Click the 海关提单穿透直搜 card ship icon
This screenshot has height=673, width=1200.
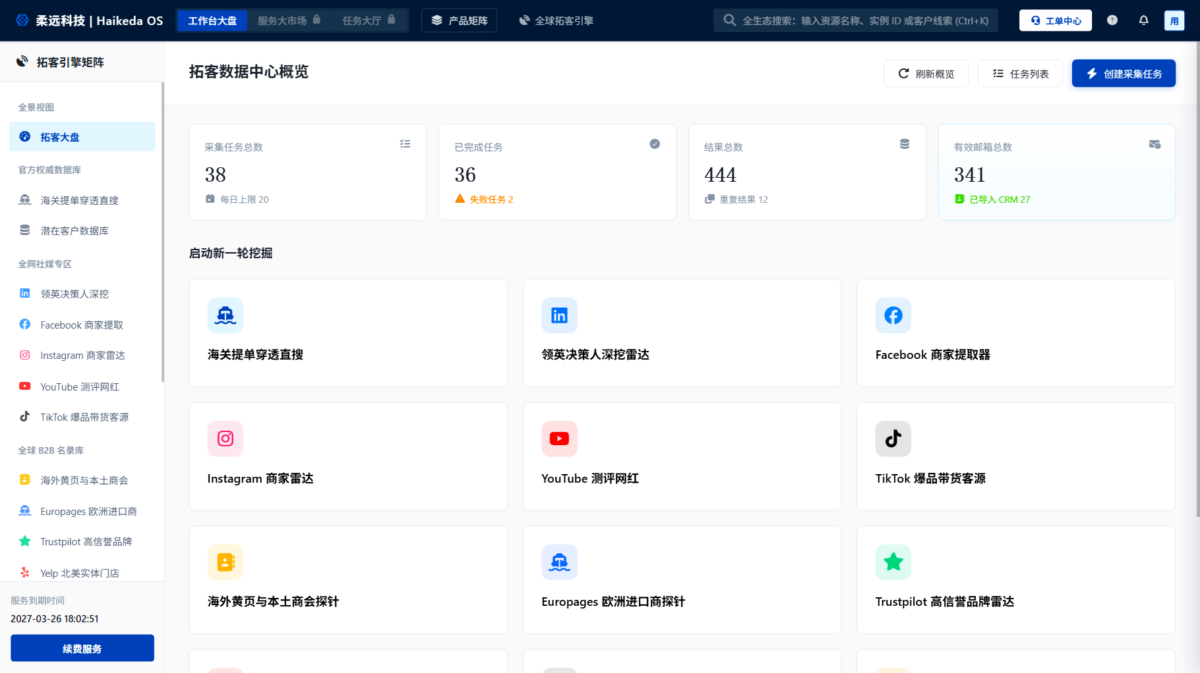click(x=225, y=315)
